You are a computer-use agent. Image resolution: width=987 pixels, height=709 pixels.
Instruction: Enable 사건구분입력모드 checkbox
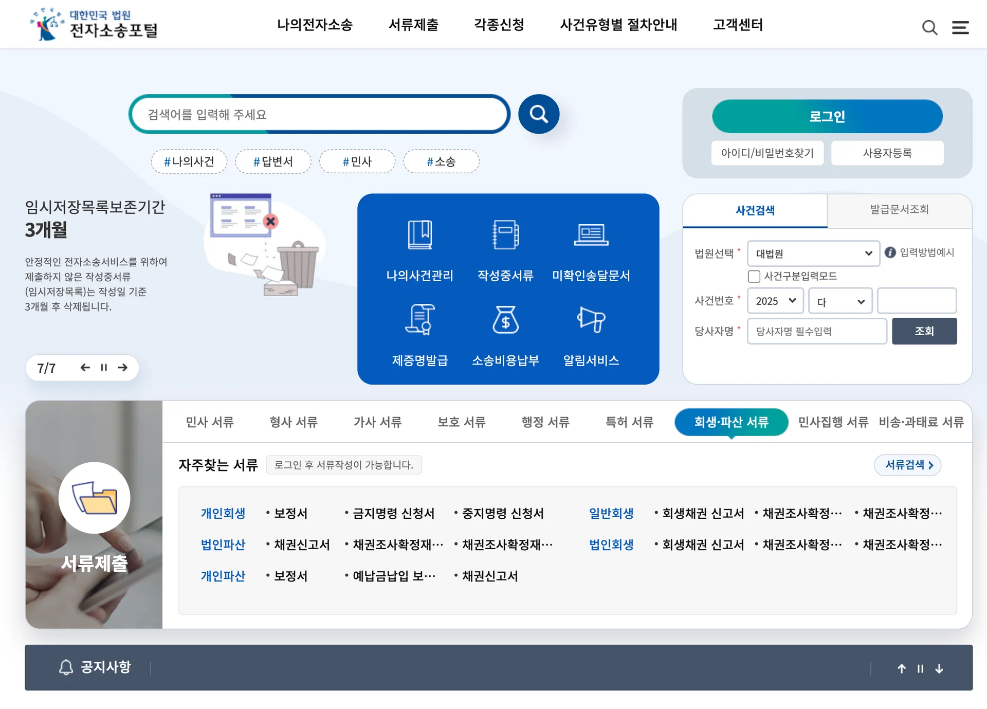pyautogui.click(x=754, y=276)
